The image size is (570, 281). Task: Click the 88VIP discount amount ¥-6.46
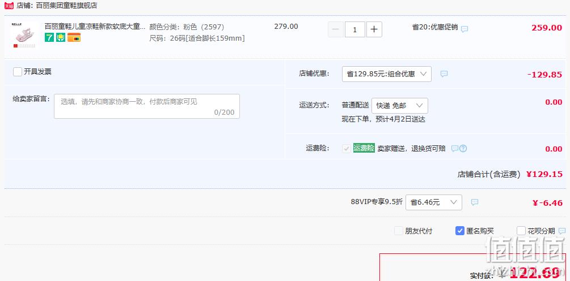tap(547, 203)
